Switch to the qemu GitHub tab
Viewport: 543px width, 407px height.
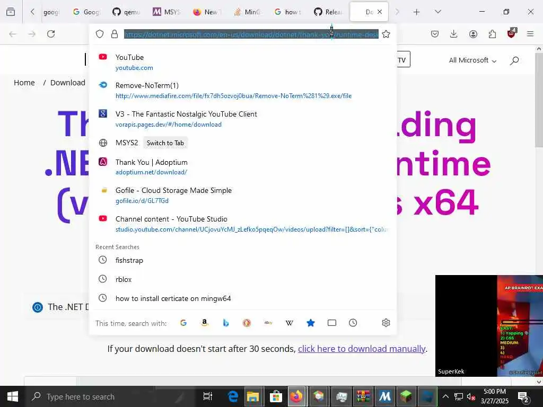(126, 12)
